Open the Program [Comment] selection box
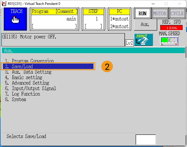 [x=54, y=19]
